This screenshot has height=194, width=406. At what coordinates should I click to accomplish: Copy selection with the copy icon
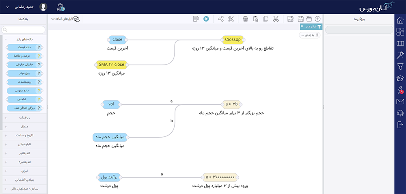[x=266, y=19]
